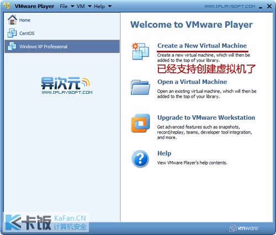This screenshot has width=276, height=235.
Task: Click Upgrade to VMware Workstation link
Action: [x=206, y=117]
